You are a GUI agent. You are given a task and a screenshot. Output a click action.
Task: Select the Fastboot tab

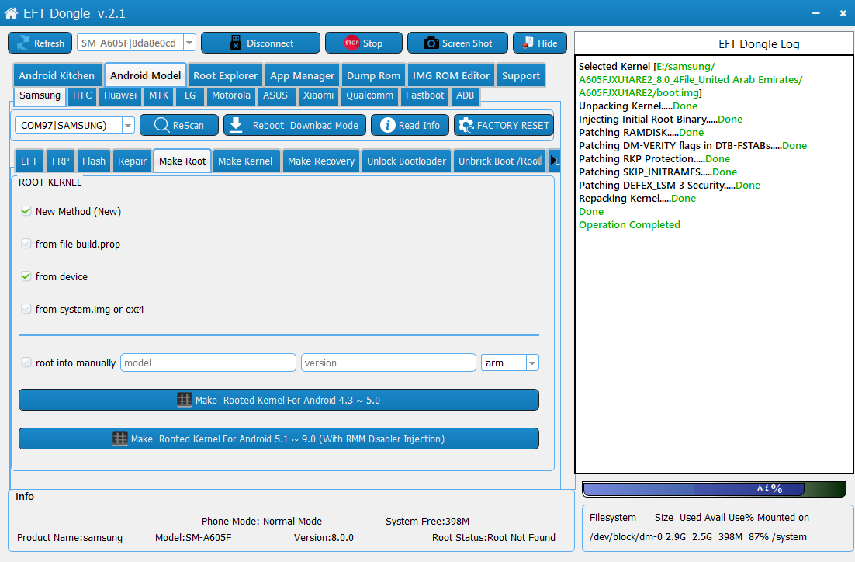424,95
